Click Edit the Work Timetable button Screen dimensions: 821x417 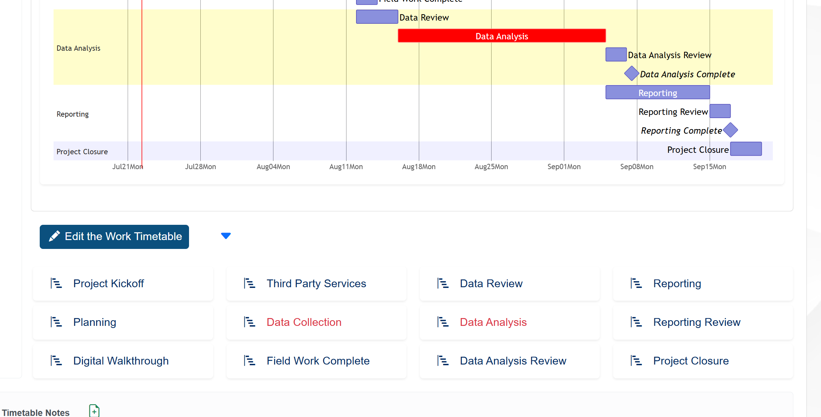(x=114, y=237)
